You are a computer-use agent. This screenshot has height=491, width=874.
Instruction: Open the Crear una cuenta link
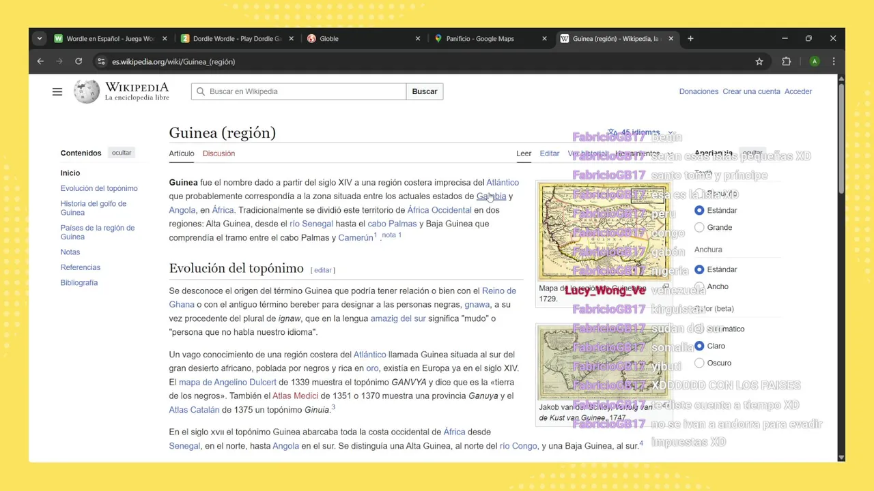pos(751,91)
